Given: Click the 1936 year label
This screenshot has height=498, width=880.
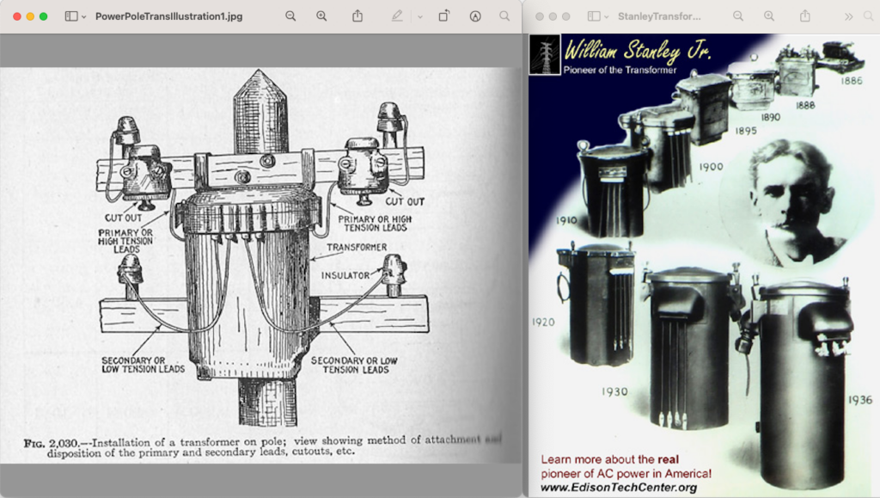Looking at the screenshot, I should 859,400.
